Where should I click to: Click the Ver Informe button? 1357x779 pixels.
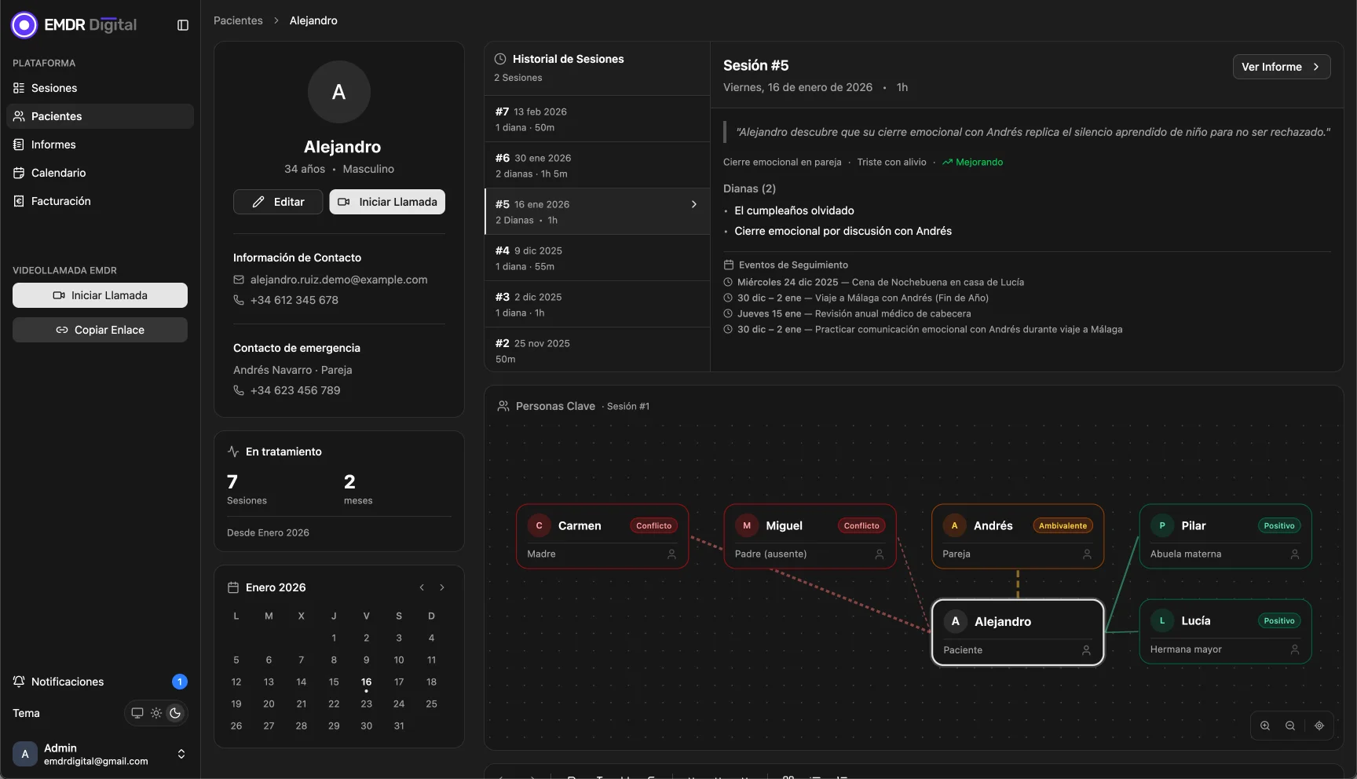pyautogui.click(x=1281, y=67)
